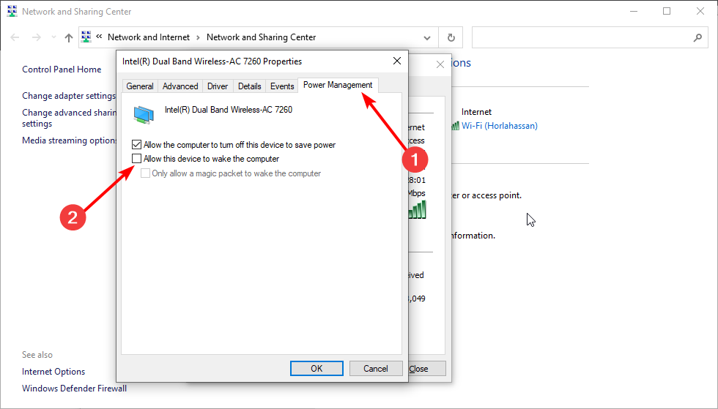The image size is (718, 409).
Task: Maximize the Network and Sharing Center window
Action: pyautogui.click(x=667, y=12)
